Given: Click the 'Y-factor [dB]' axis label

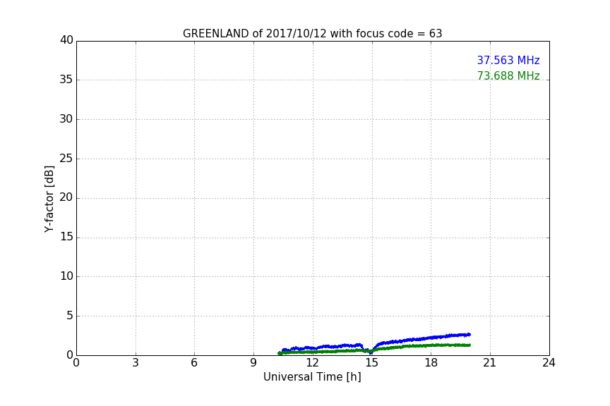Looking at the screenshot, I should 49,199.
